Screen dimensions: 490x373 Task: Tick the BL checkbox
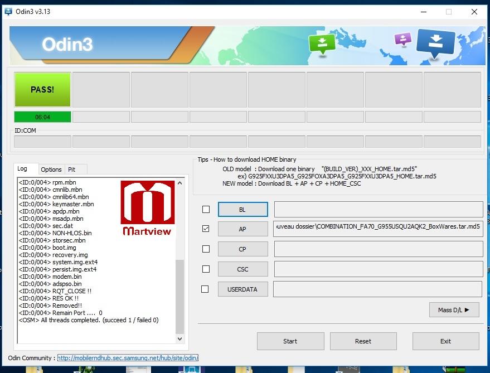point(206,209)
